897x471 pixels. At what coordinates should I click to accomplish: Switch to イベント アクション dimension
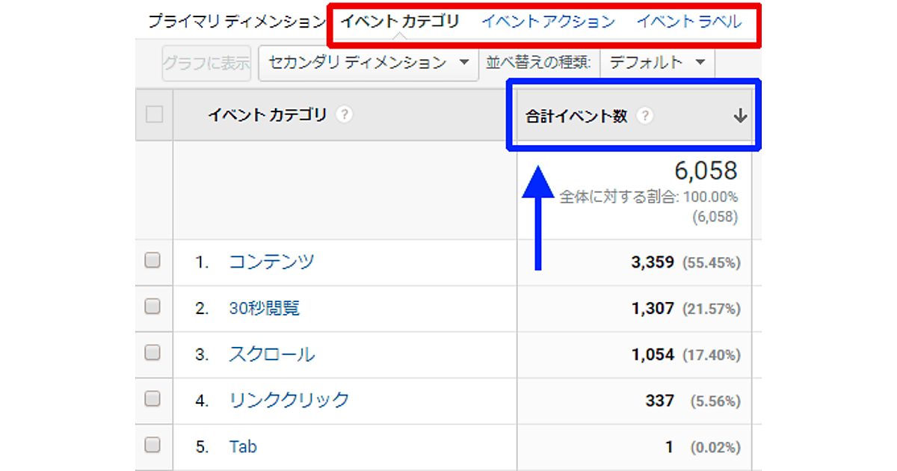pyautogui.click(x=548, y=22)
